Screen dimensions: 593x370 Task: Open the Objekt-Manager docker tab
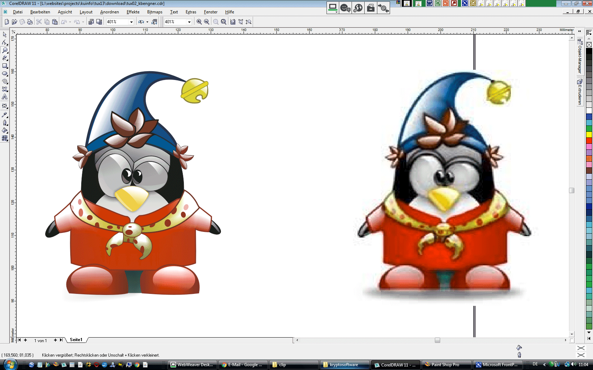pos(580,56)
